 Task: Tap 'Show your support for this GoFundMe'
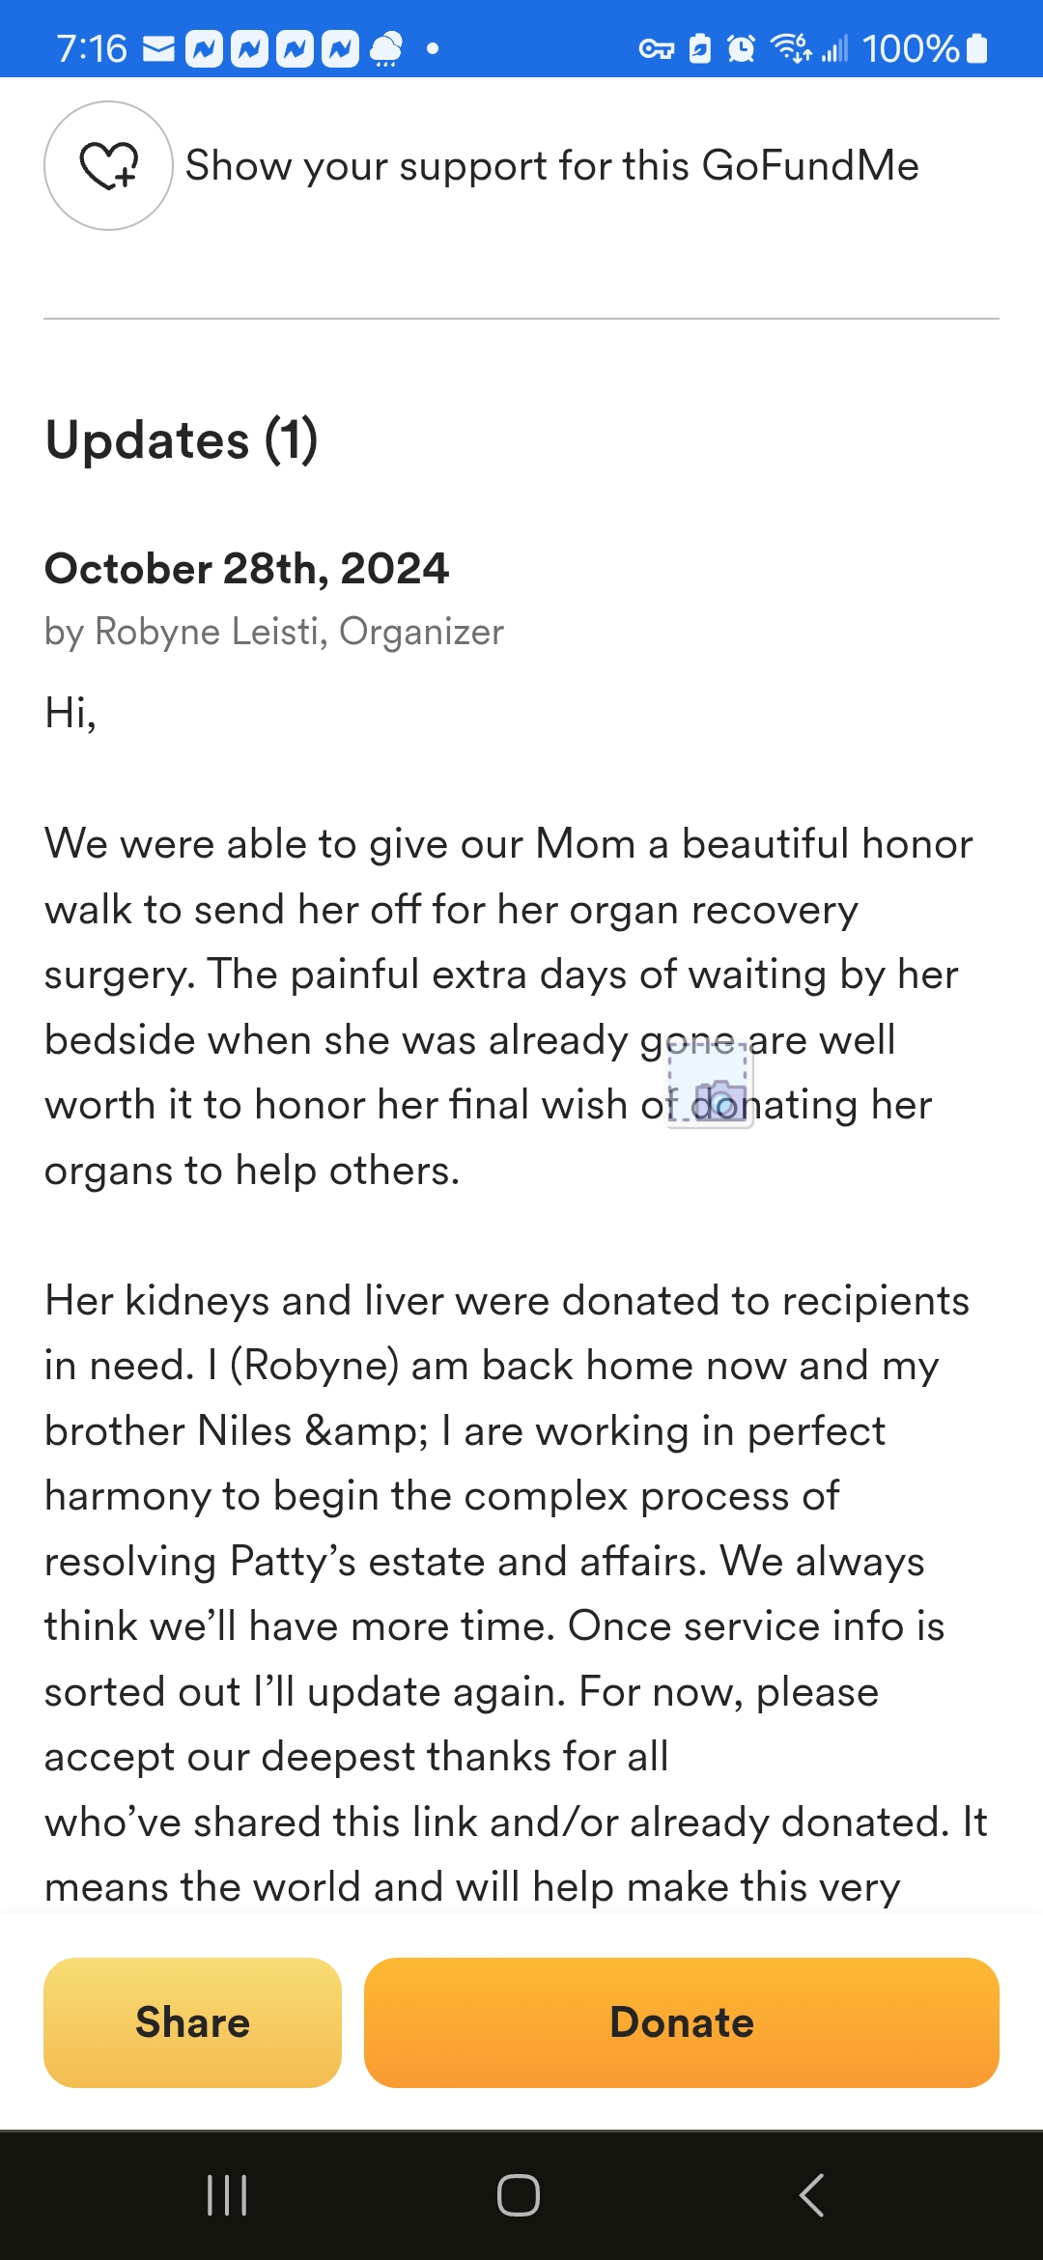[551, 165]
